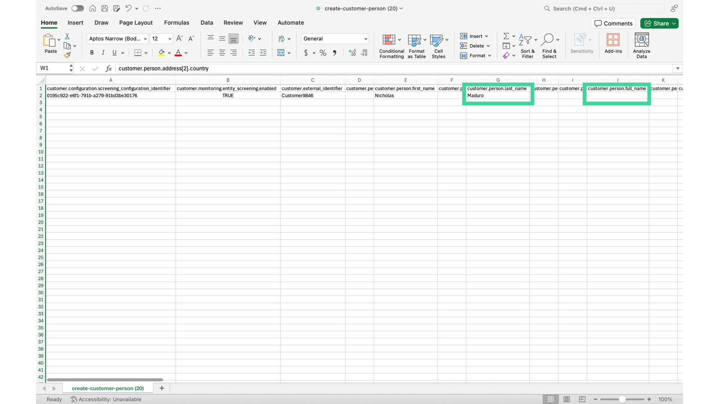The image size is (719, 404).
Task: Open the General number format dropdown
Action: point(365,39)
